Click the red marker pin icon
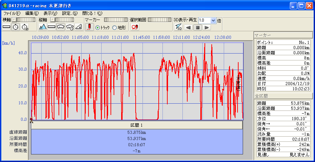 (x=89, y=27)
